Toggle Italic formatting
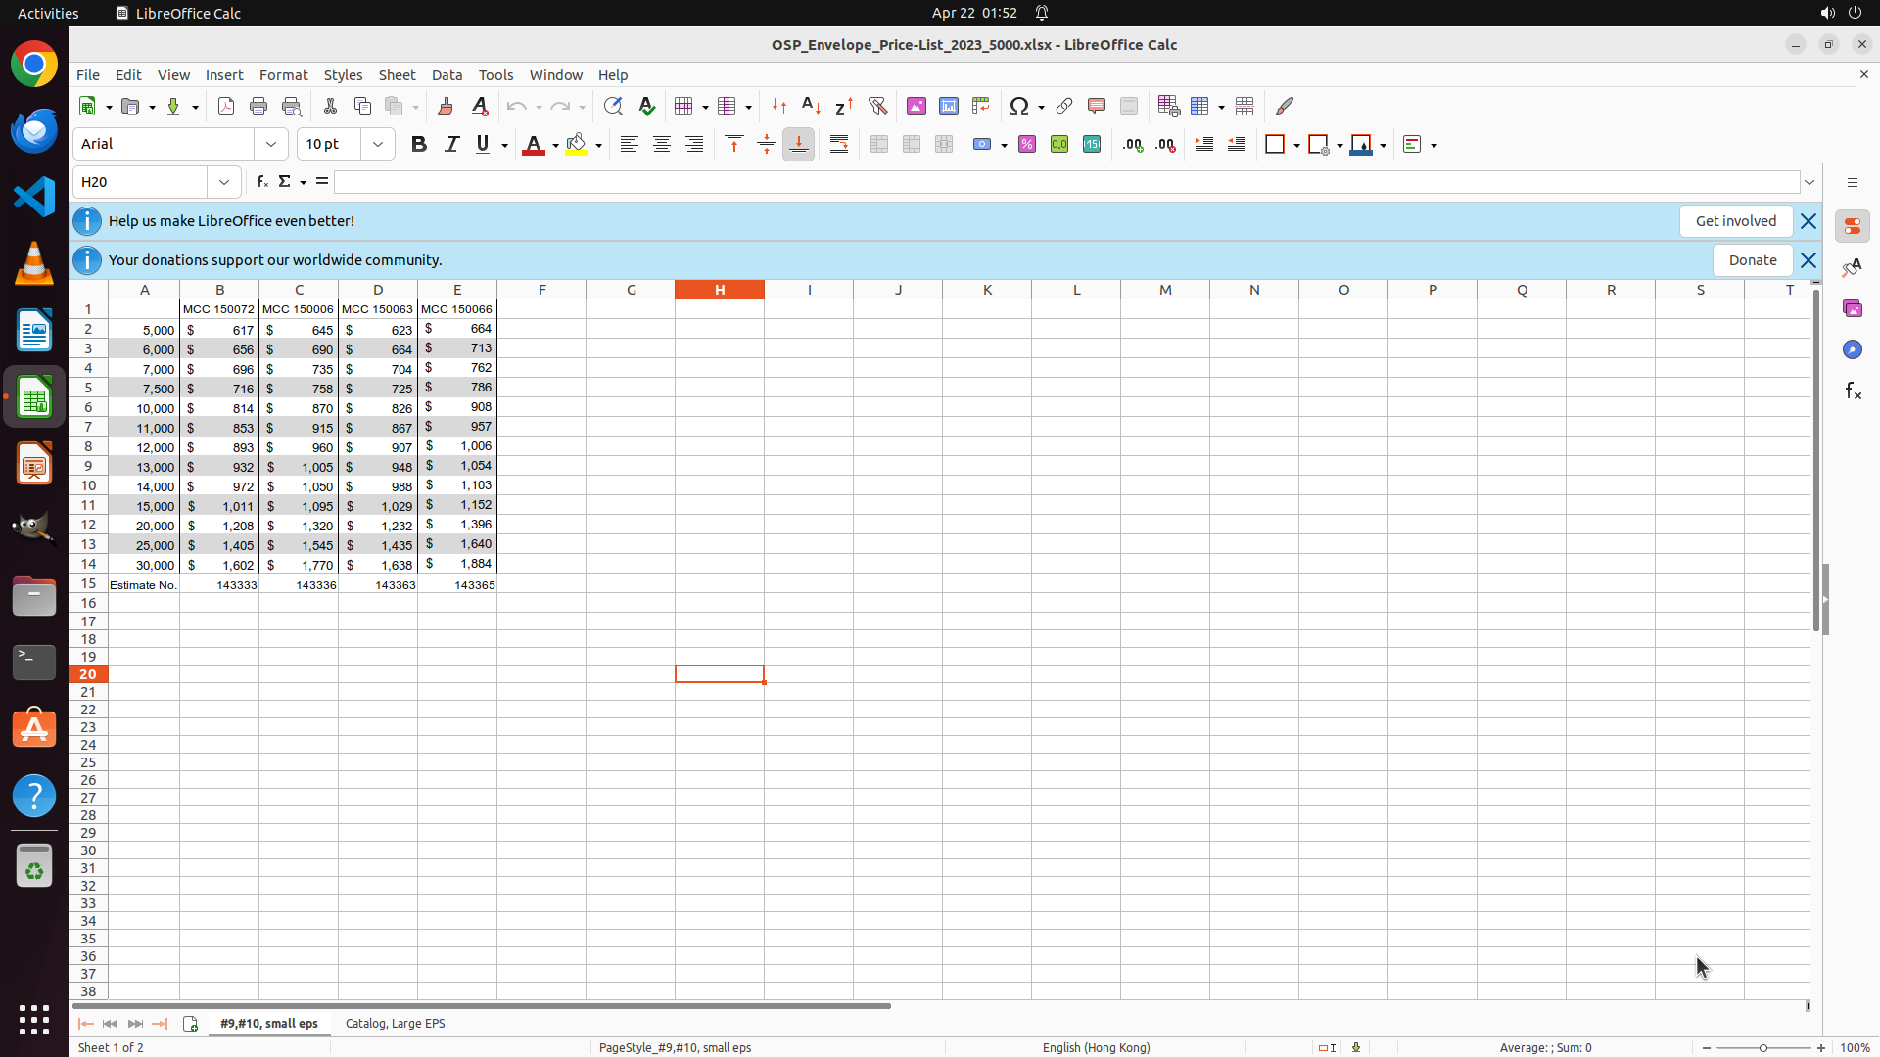 (x=451, y=145)
